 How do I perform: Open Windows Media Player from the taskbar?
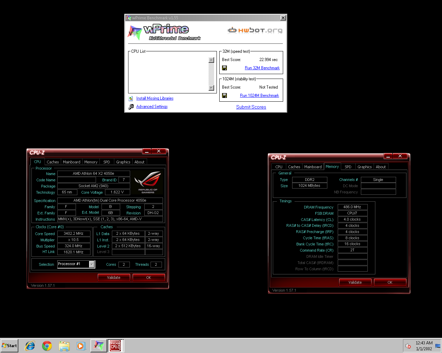[x=81, y=346]
